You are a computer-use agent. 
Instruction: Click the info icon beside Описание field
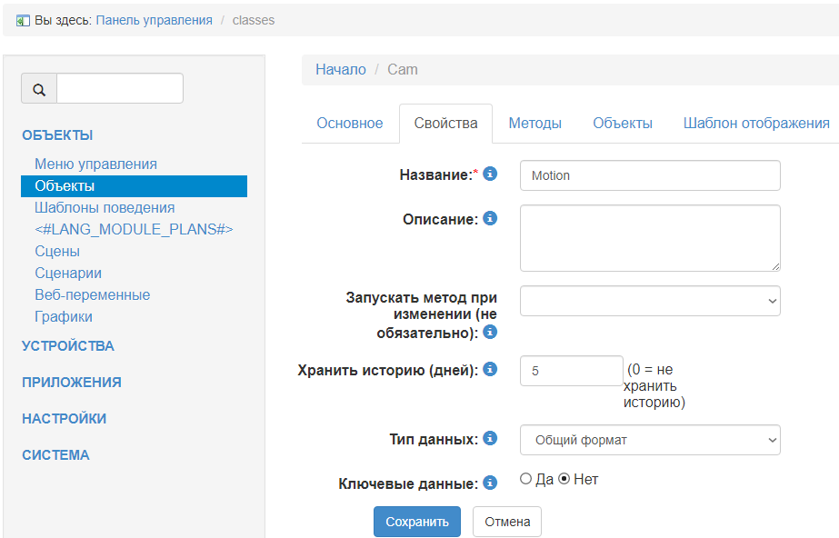click(489, 218)
